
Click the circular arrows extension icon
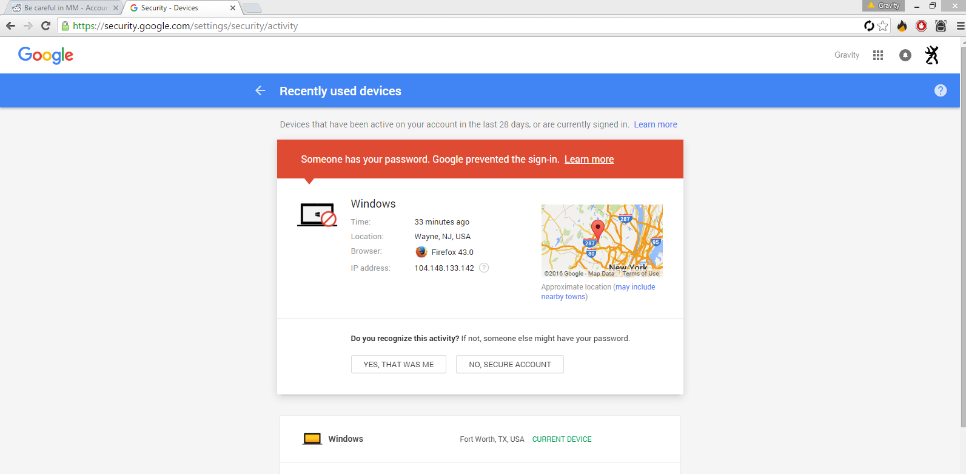coord(869,25)
